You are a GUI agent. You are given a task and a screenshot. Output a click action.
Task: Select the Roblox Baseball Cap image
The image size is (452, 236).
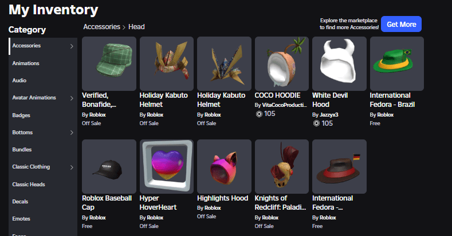(x=109, y=166)
